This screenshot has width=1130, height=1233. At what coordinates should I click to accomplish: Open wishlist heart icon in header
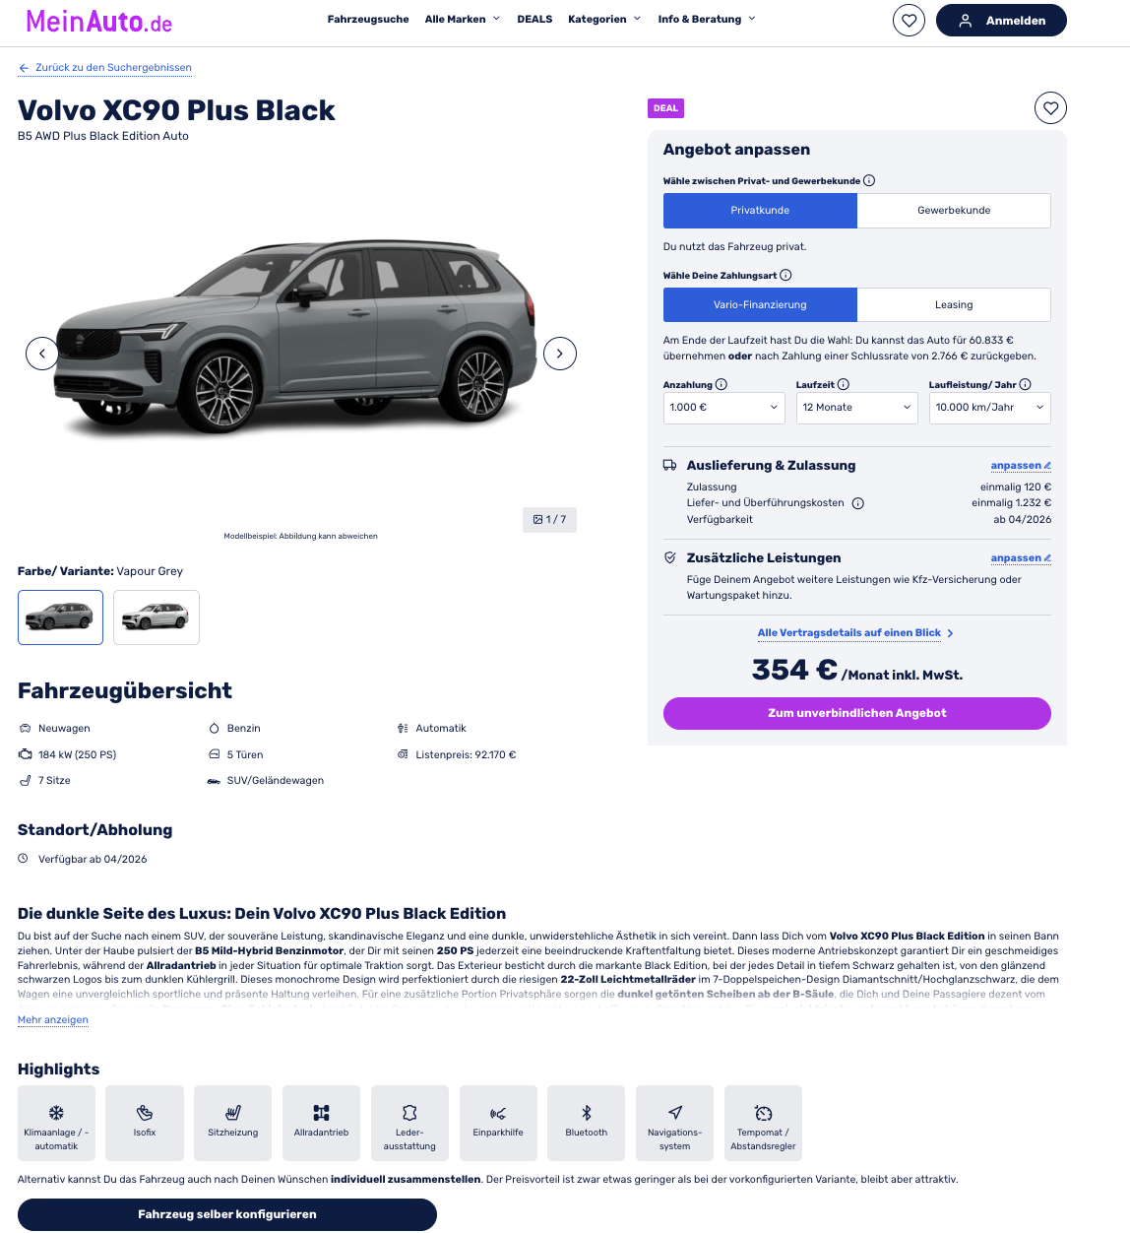point(909,21)
